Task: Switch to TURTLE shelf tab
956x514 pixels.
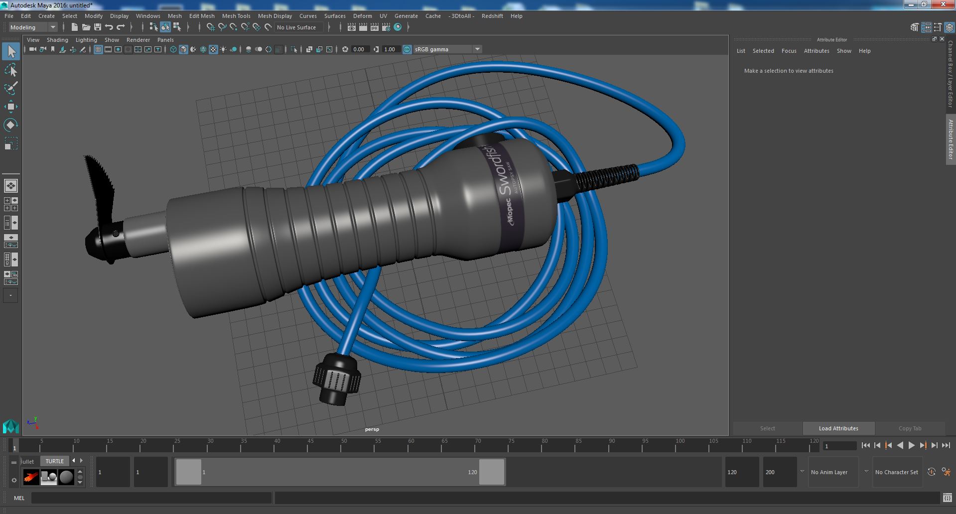Action: (x=55, y=461)
